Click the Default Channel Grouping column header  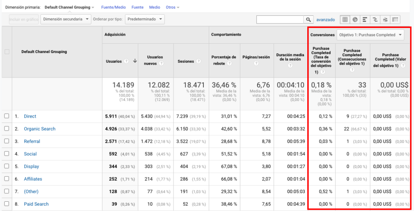point(44,52)
